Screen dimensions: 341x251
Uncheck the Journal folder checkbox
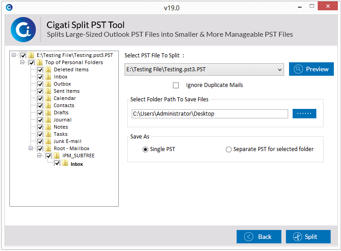point(40,120)
